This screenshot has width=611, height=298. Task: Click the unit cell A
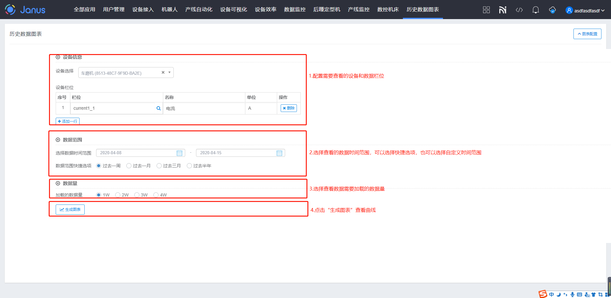point(261,108)
